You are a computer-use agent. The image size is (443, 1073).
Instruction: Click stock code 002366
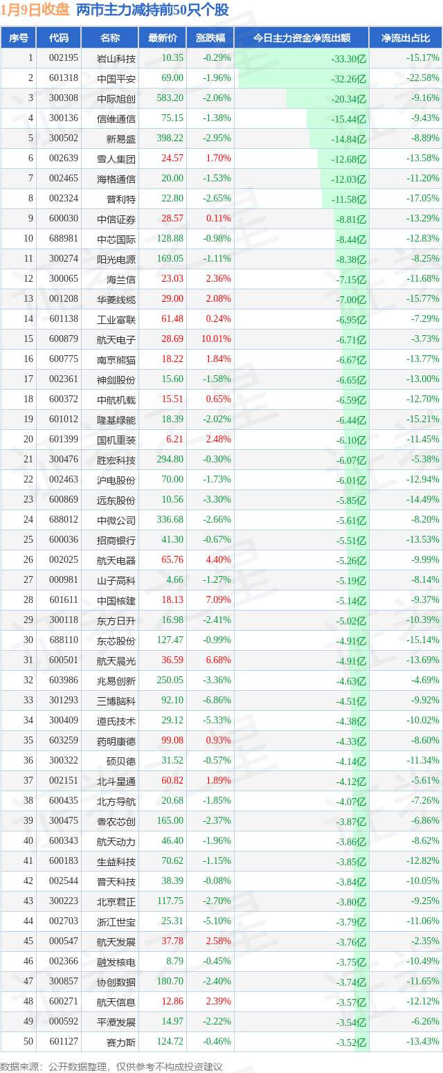click(x=64, y=962)
